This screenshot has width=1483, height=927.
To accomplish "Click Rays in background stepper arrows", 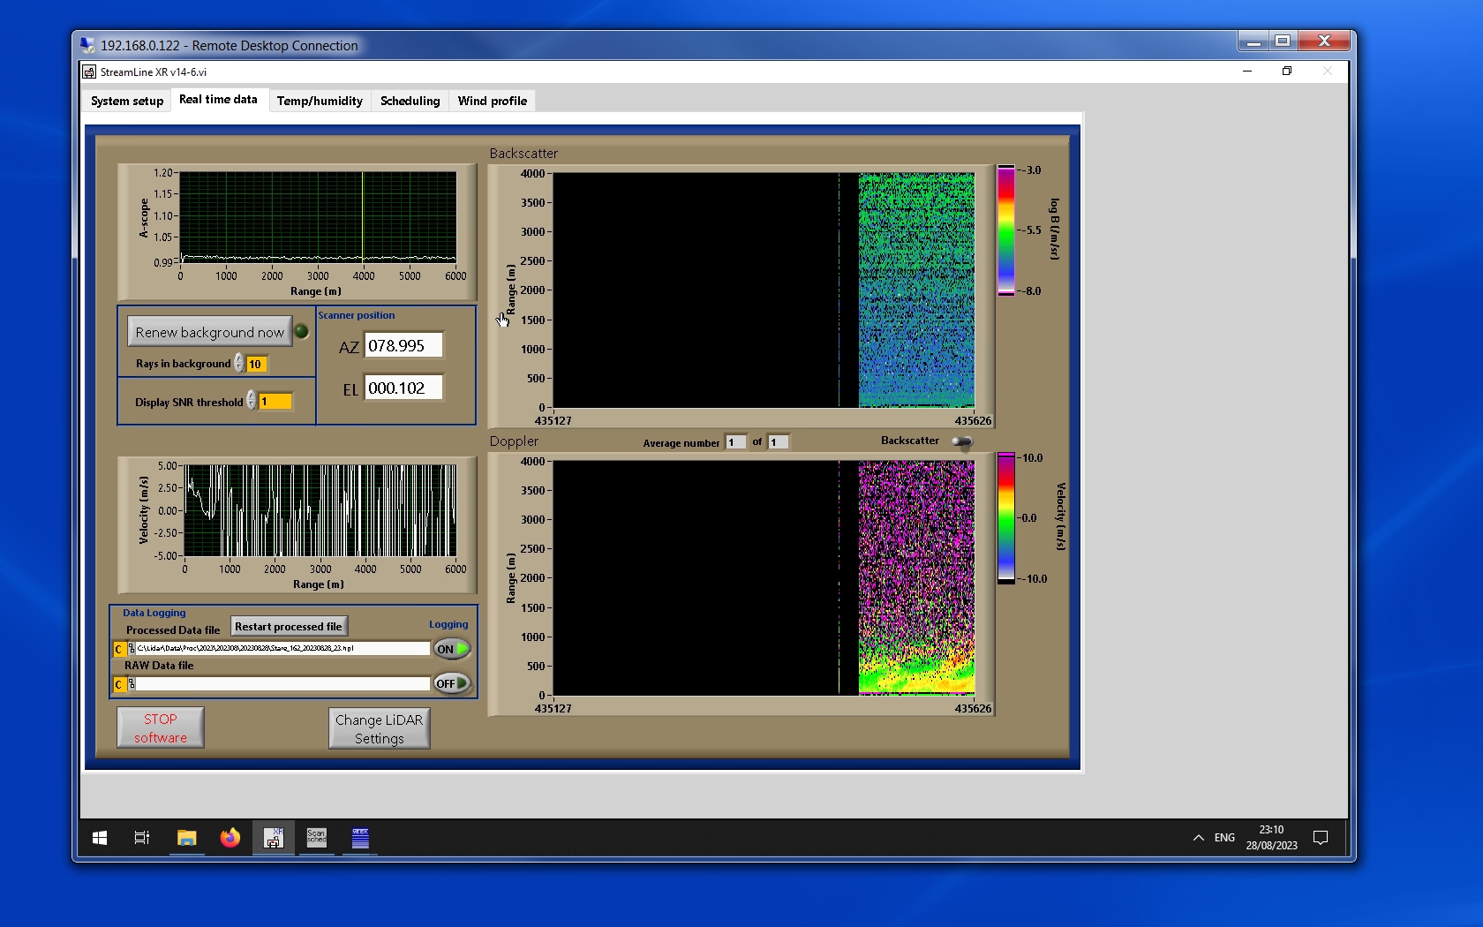I will [x=239, y=364].
